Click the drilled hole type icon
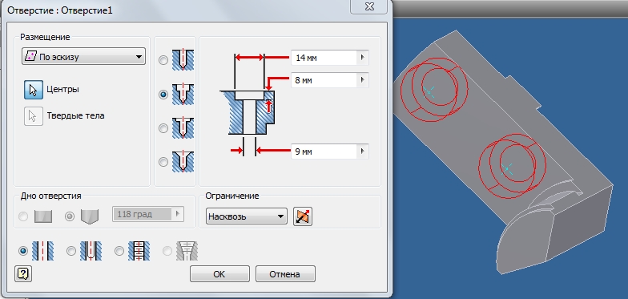The height and width of the screenshot is (299, 628). point(183,60)
